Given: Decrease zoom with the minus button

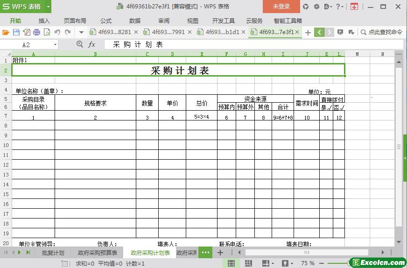Looking at the screenshot, I should (321, 263).
